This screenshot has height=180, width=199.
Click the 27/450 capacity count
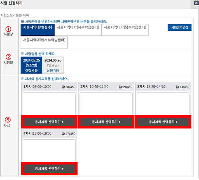tap(70, 134)
